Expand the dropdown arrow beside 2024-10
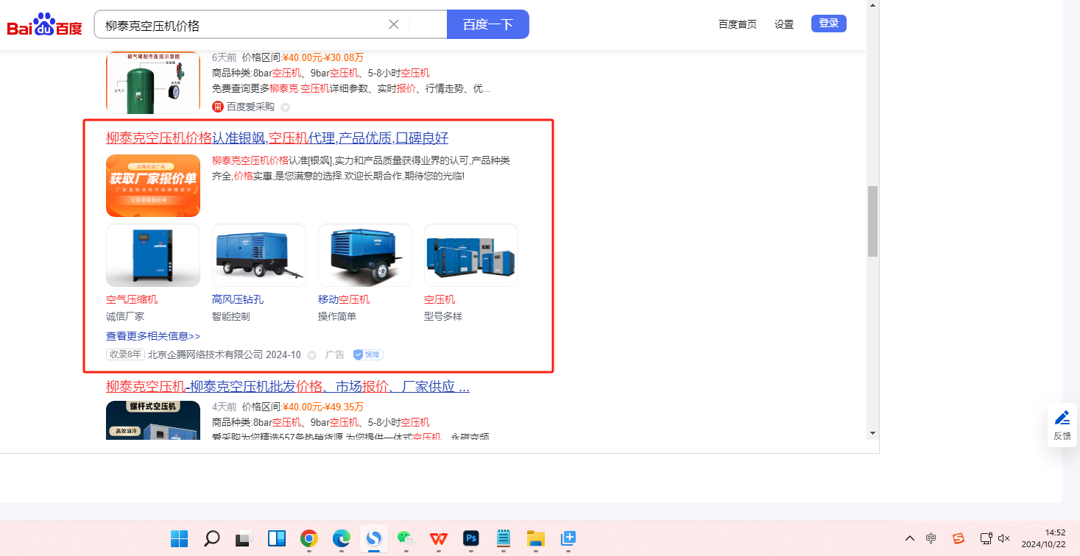 [311, 355]
